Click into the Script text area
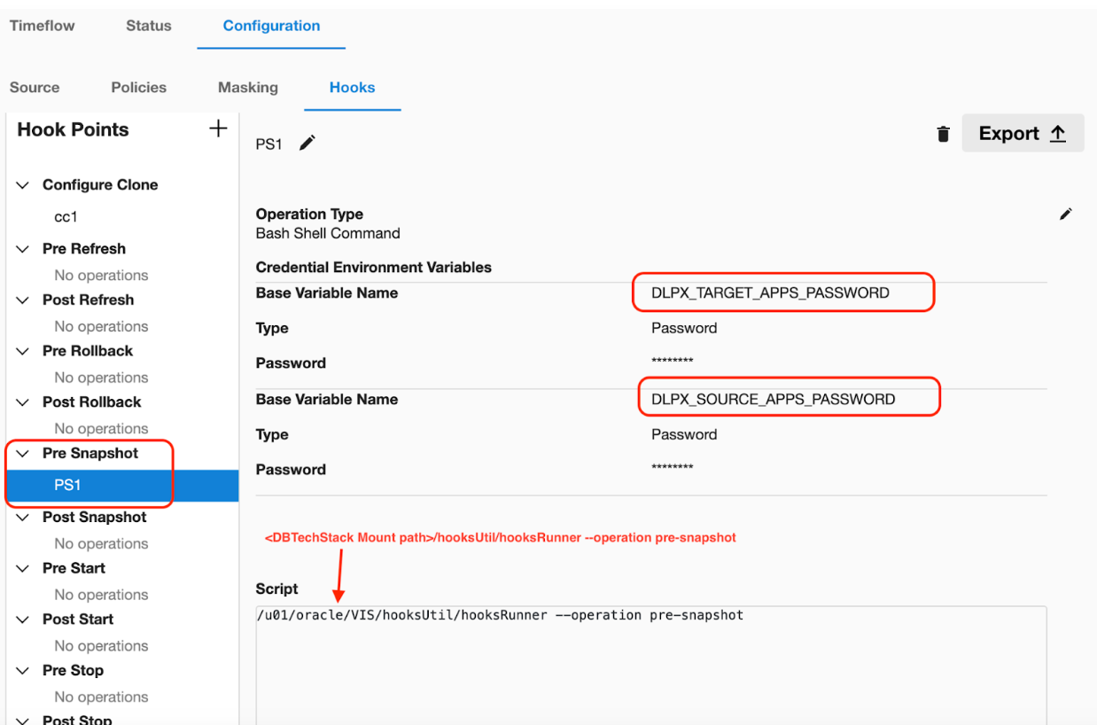 (x=650, y=665)
